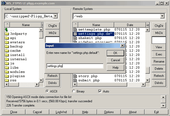The width and height of the screenshot is (170, 116).
Task: Click the local DirInfo button
Action: [x=53, y=83]
